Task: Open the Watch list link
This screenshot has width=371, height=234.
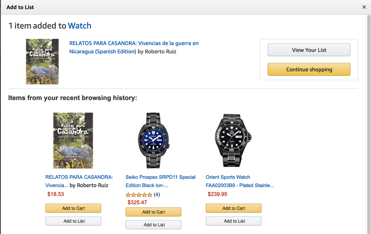Action: (80, 26)
